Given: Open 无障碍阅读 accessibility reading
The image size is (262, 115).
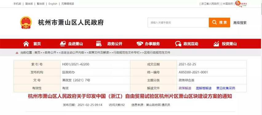Looking at the screenshot, I should [68, 4].
